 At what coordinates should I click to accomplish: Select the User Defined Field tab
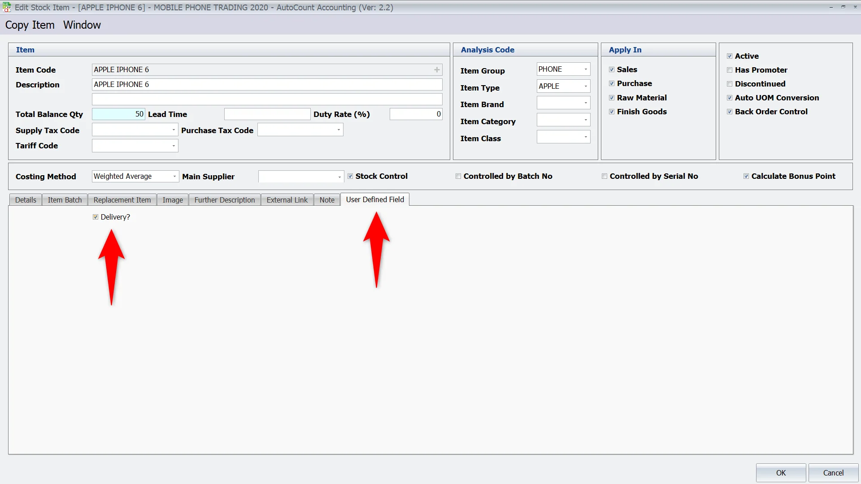click(x=375, y=199)
